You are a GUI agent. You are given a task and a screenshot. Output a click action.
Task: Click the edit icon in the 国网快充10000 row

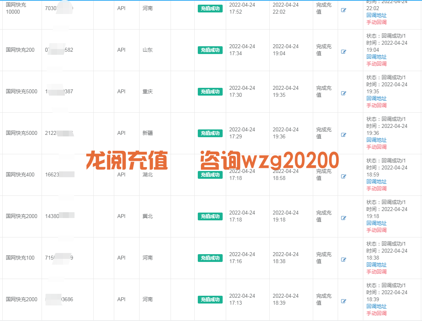344,10
